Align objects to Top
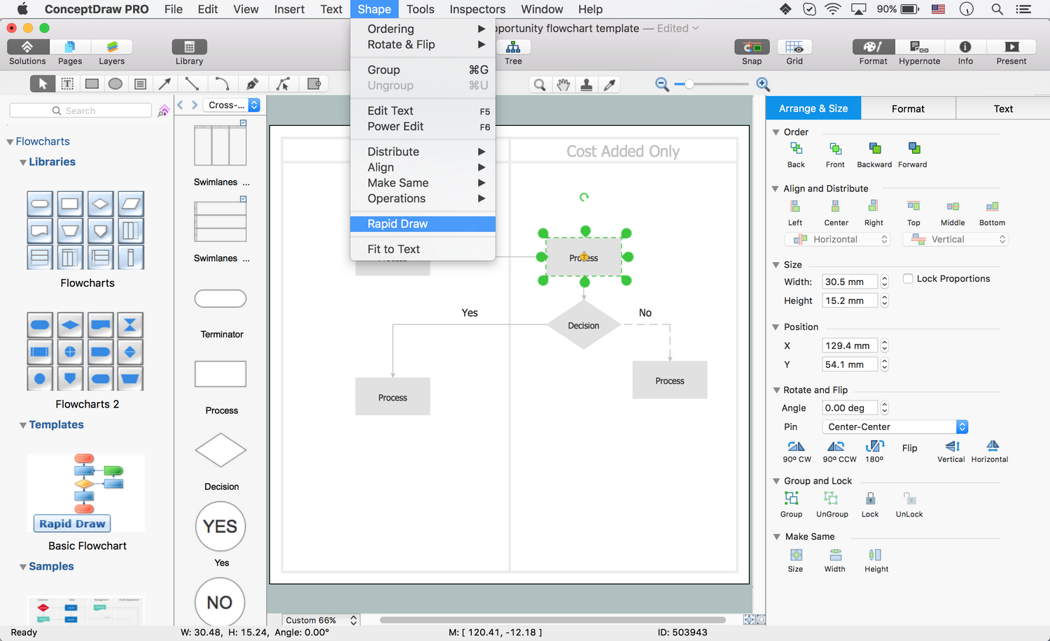Image resolution: width=1050 pixels, height=641 pixels. pyautogui.click(x=913, y=213)
